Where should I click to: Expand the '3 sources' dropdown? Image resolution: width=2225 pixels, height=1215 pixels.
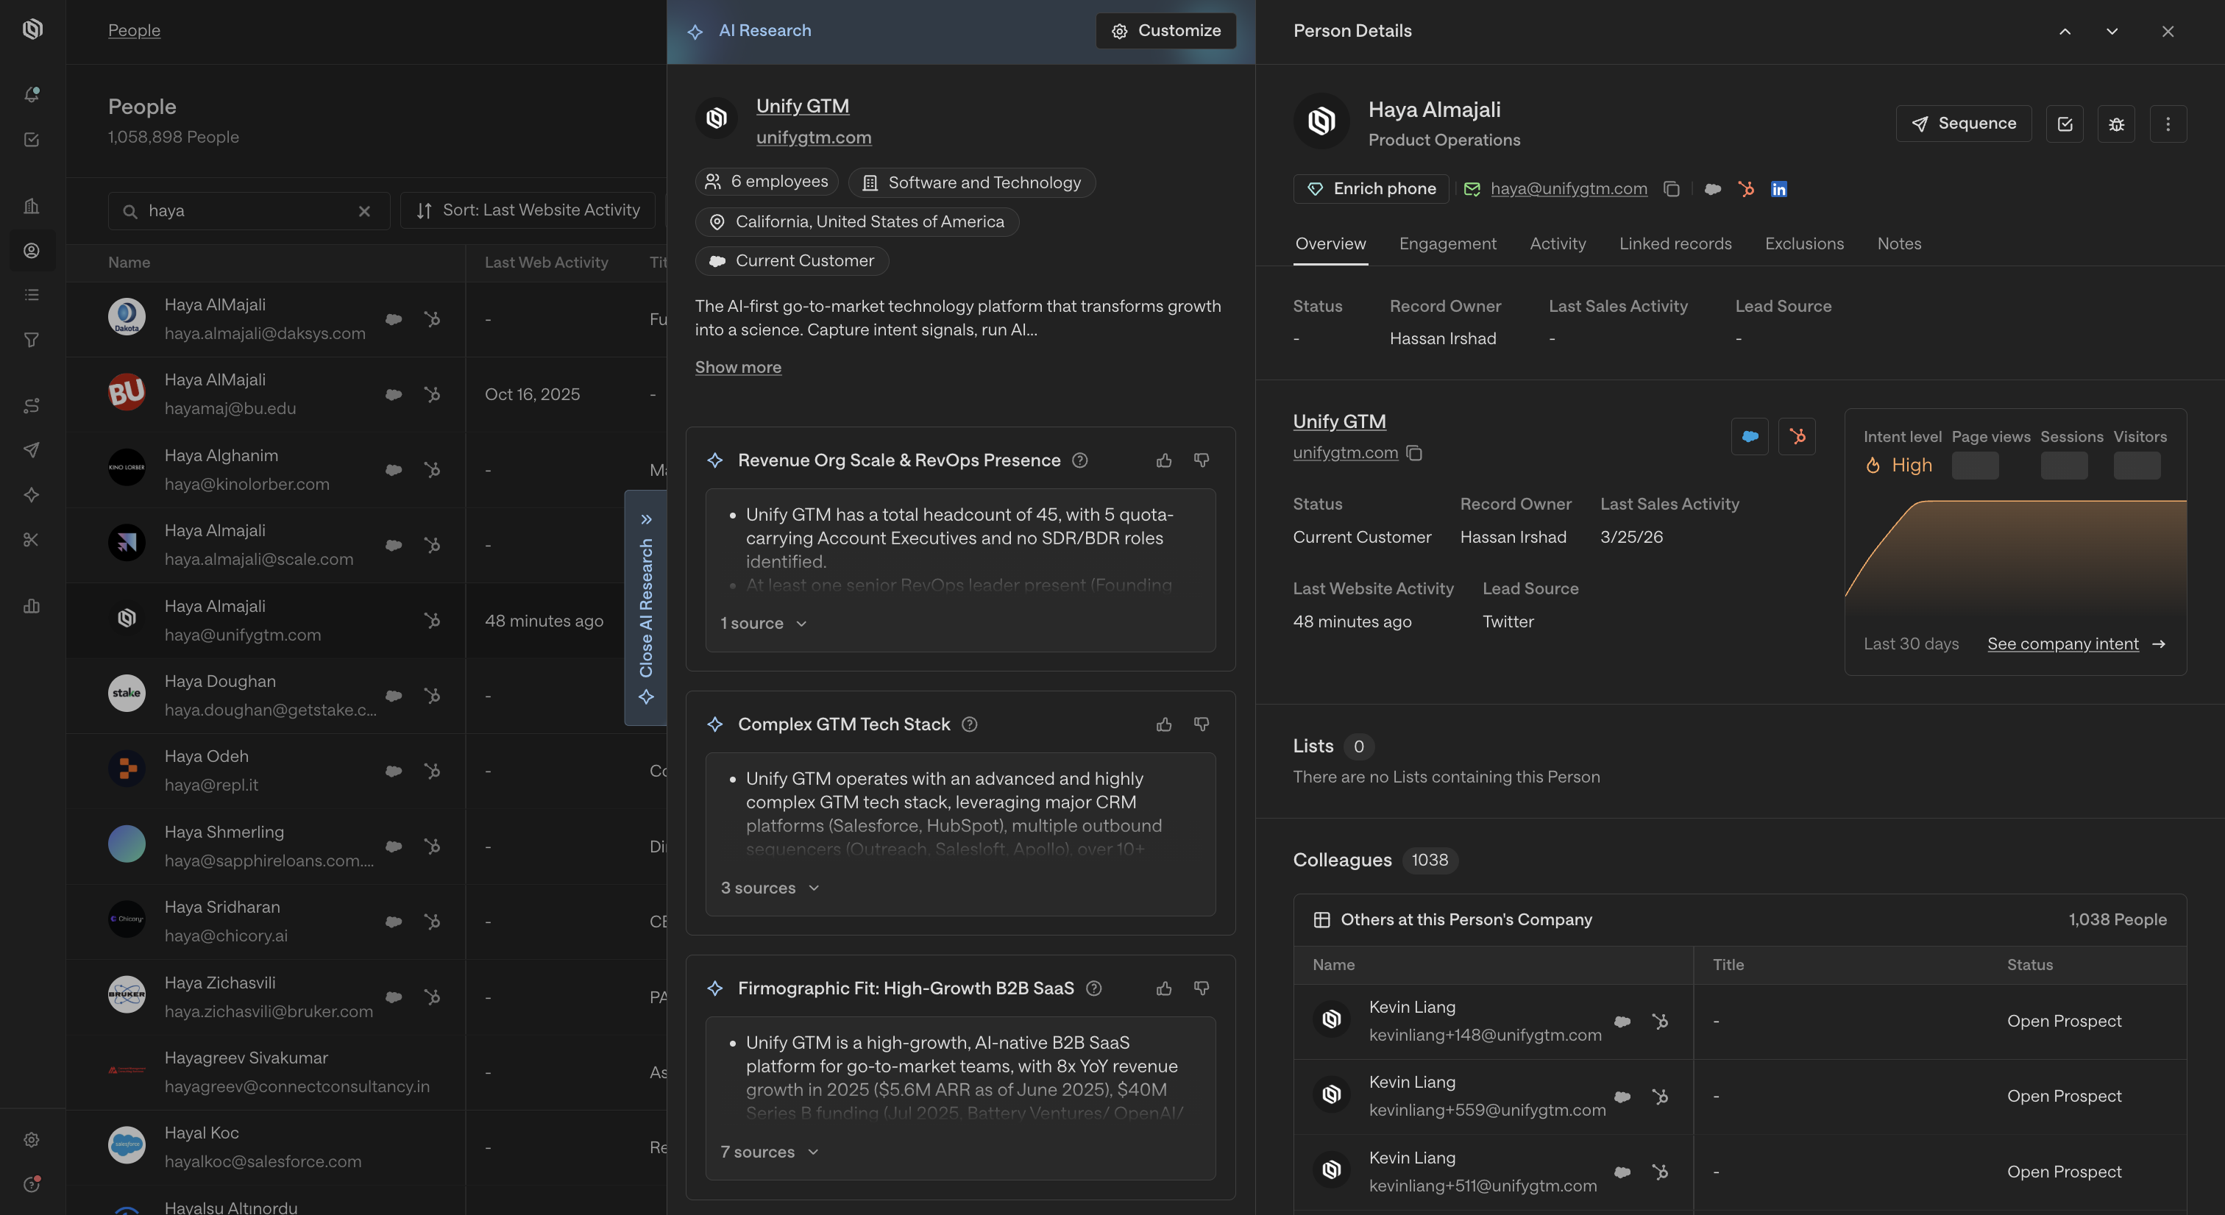point(770,888)
